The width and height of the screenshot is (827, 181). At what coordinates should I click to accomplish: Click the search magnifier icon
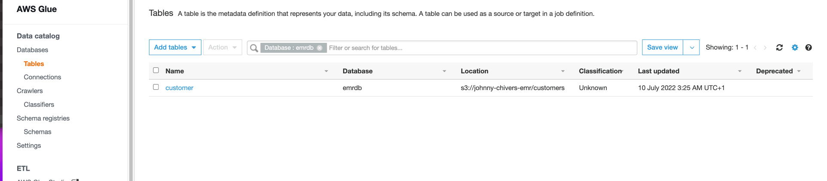(x=254, y=48)
